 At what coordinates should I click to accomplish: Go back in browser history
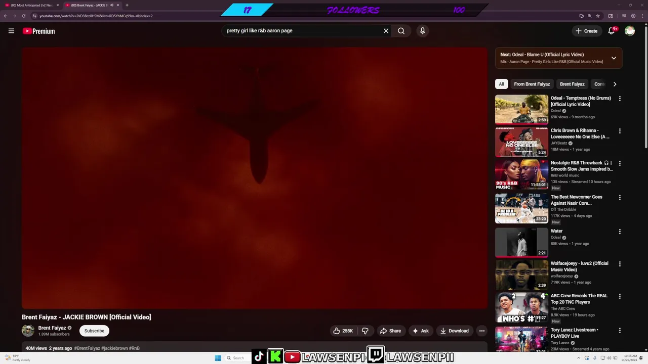pyautogui.click(x=6, y=16)
